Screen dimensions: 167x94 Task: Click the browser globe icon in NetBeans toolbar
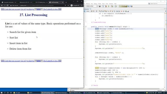point(100,6)
